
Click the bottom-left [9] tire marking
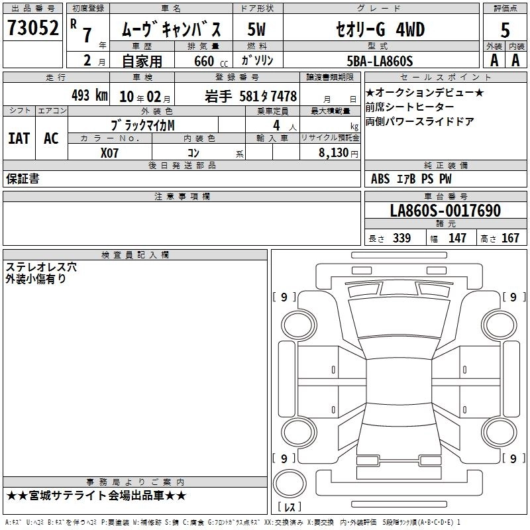(284, 458)
